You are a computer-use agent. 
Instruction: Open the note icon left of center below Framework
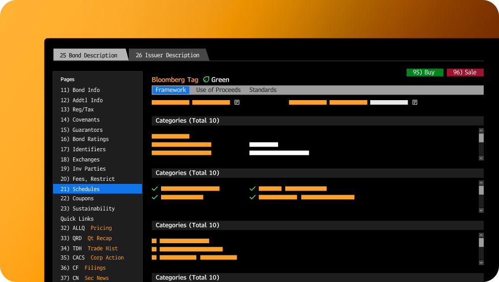(237, 102)
